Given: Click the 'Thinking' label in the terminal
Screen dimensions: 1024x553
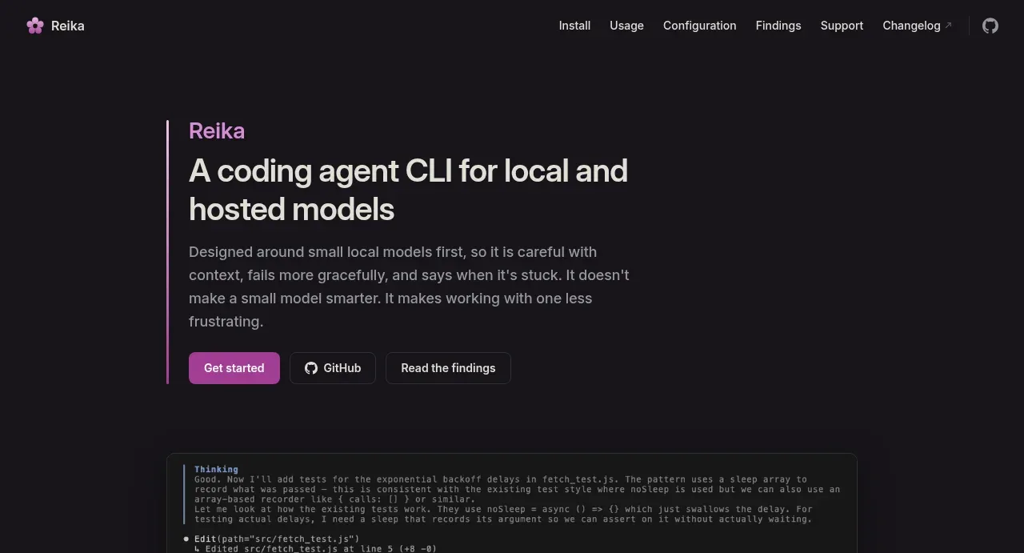Looking at the screenshot, I should click(216, 470).
